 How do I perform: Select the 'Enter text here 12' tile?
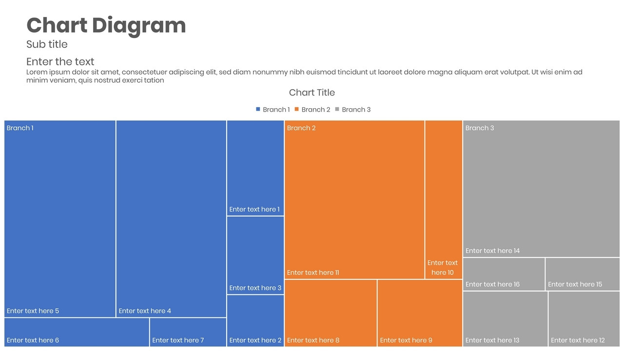[x=584, y=319]
